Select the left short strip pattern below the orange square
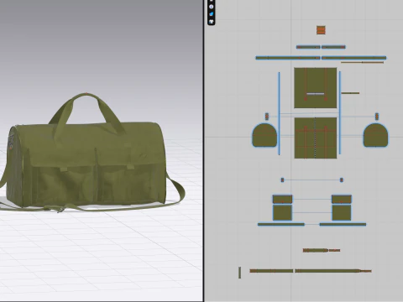This screenshot has width=403, height=302. [308, 47]
